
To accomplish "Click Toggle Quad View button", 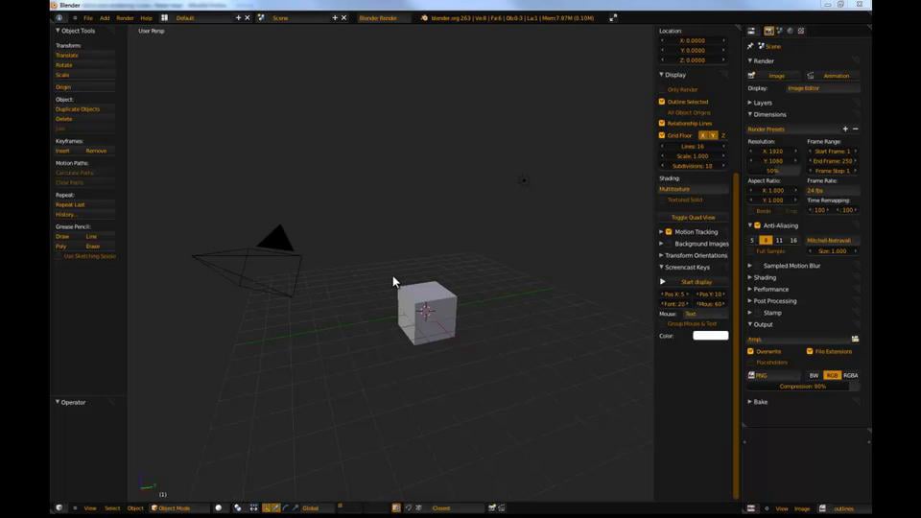I will pos(694,218).
